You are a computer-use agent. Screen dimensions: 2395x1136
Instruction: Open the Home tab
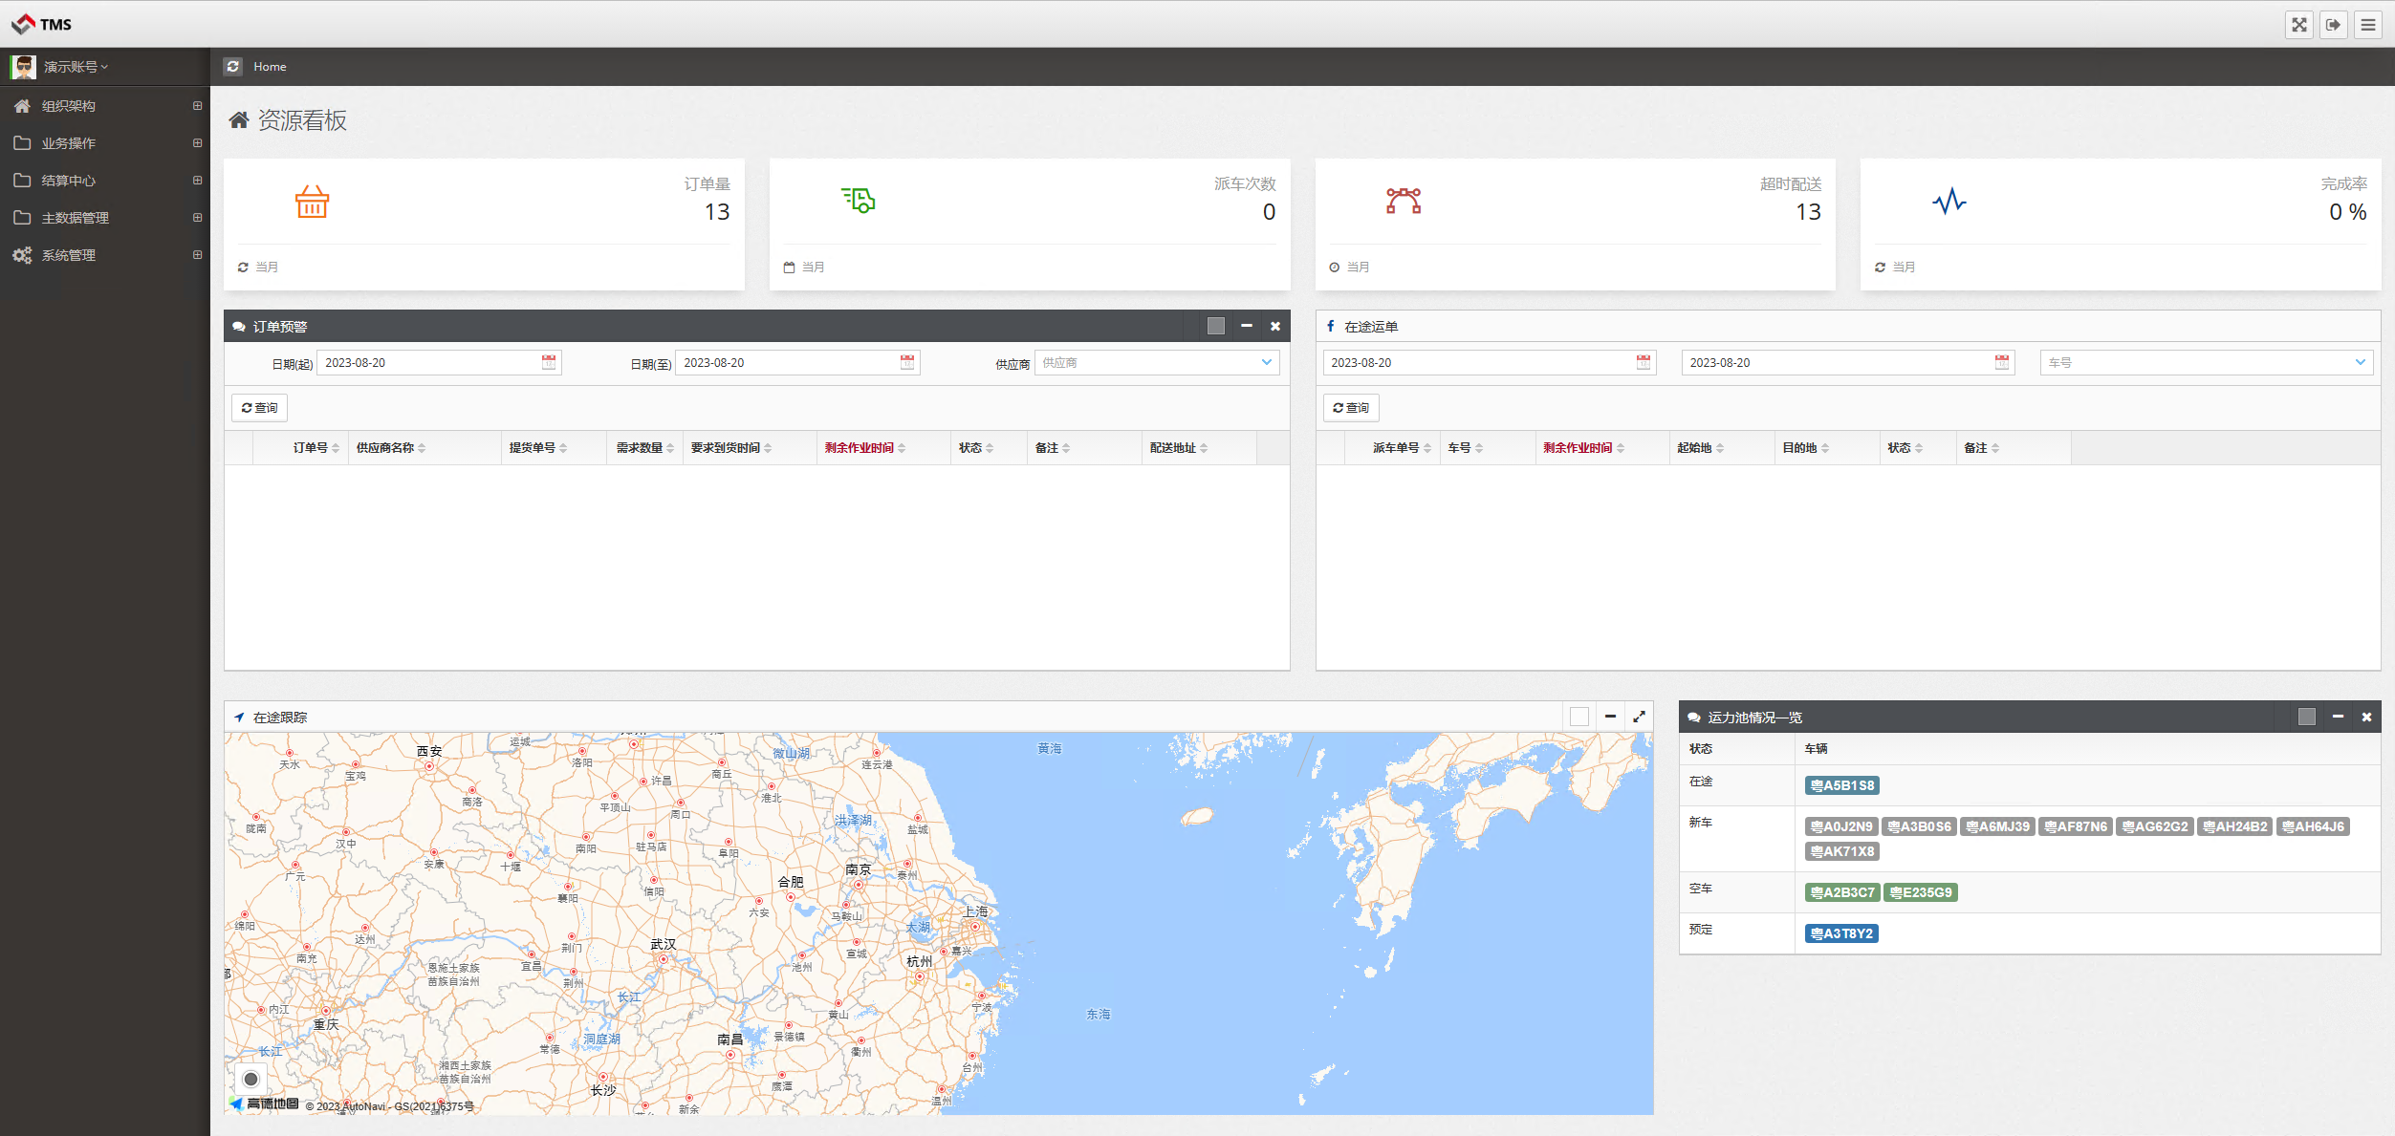click(x=270, y=66)
